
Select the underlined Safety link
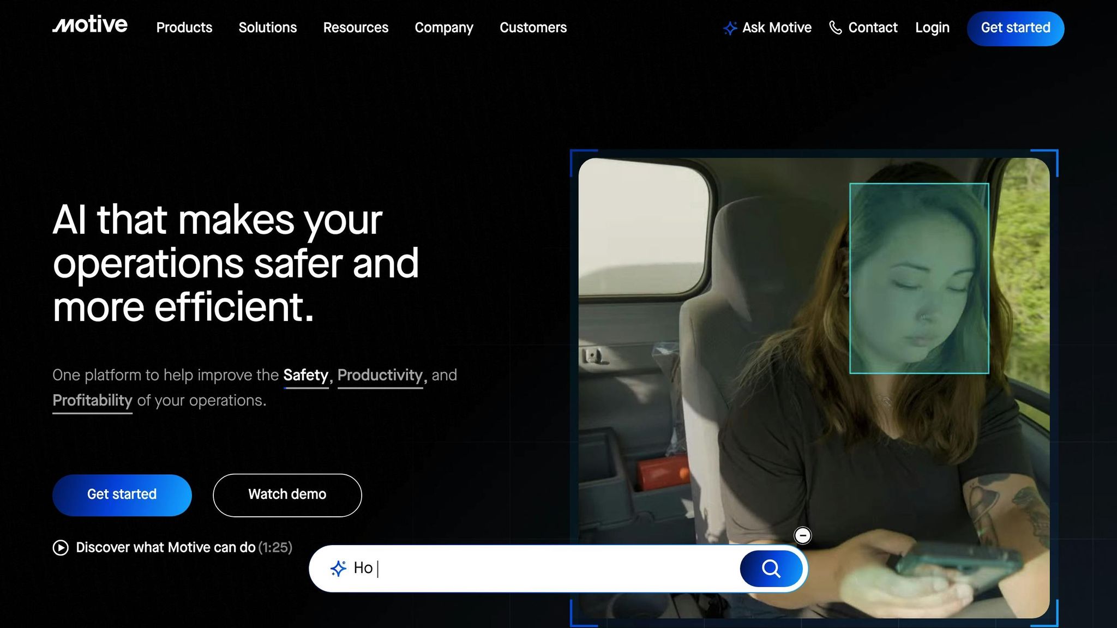pos(305,375)
